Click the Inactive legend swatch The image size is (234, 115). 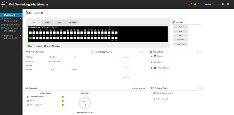coord(35,46)
